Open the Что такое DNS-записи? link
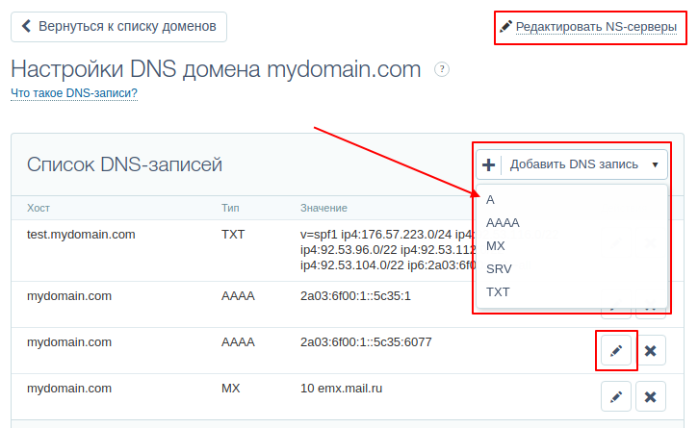 (x=73, y=93)
